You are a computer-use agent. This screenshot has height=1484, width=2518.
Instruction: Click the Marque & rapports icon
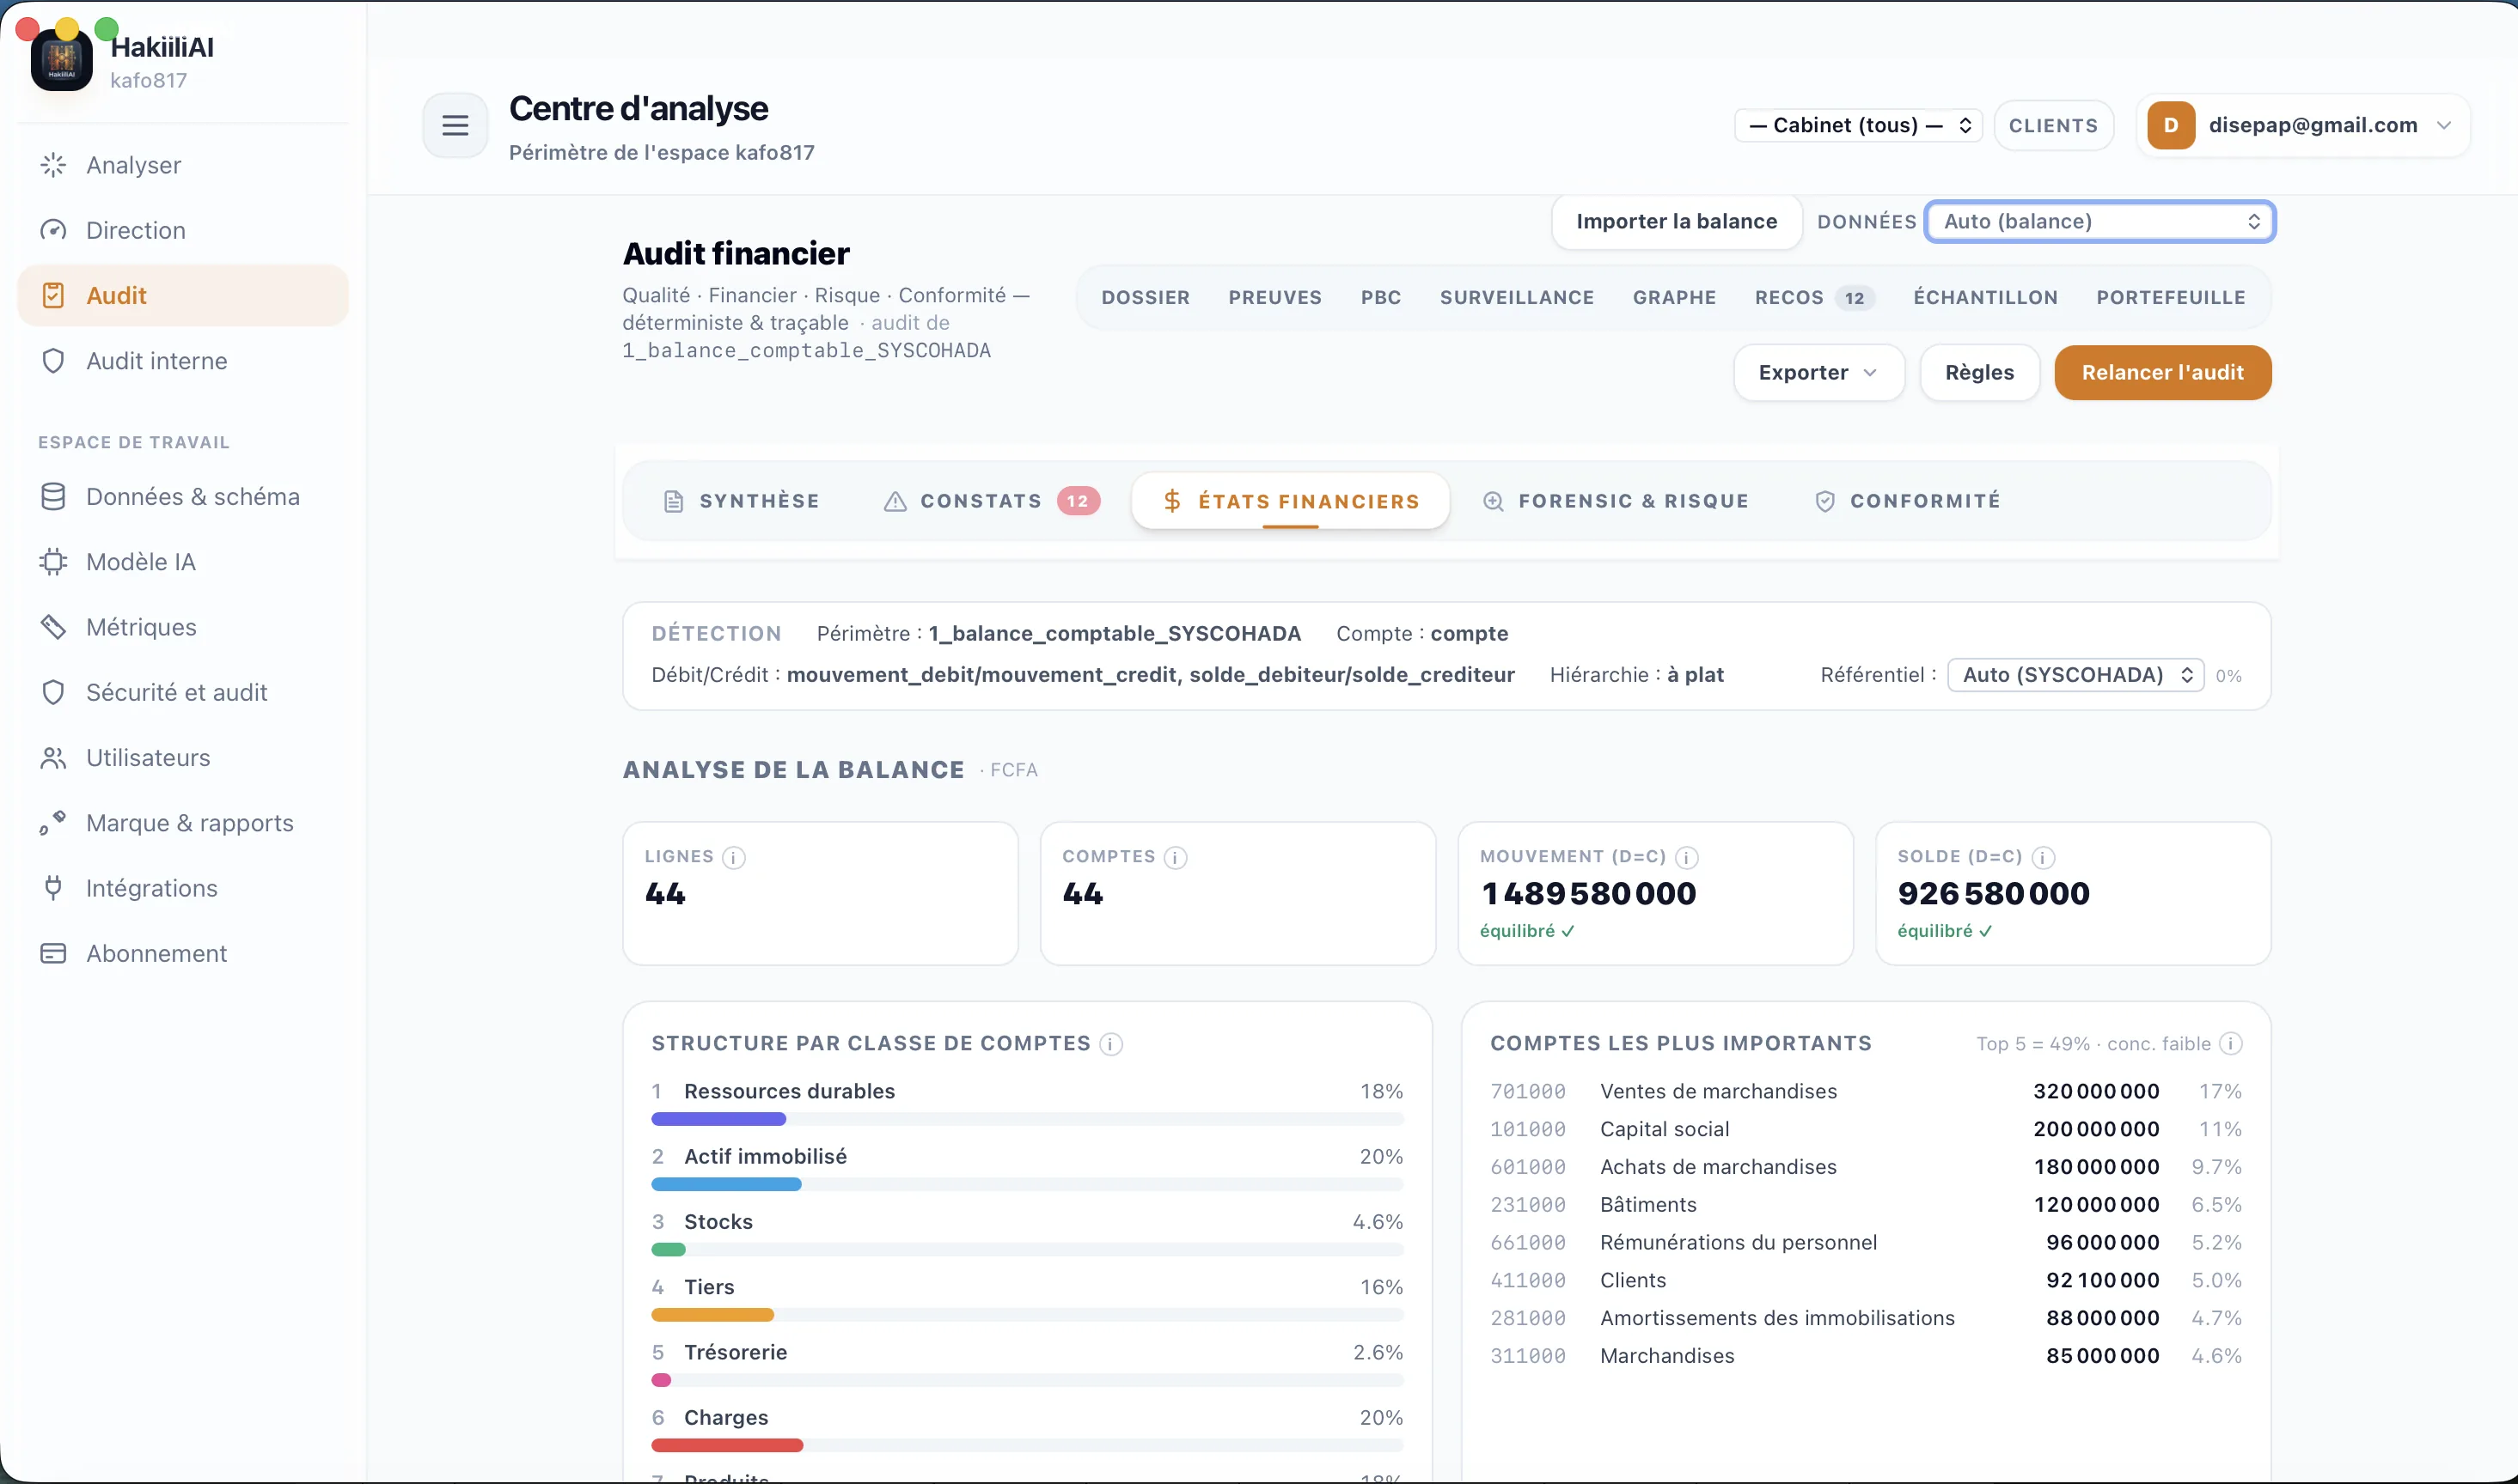pos(53,823)
